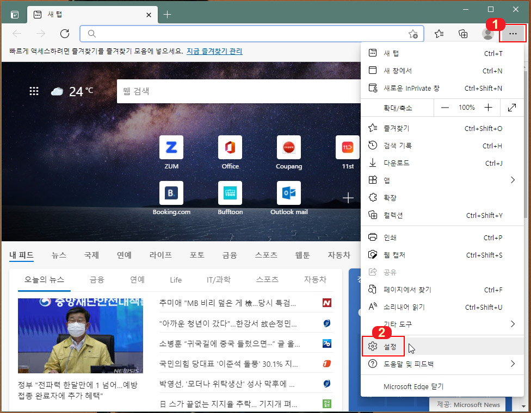This screenshot has width=531, height=413.
Task: Open the Office shortcut tile
Action: pos(230,147)
